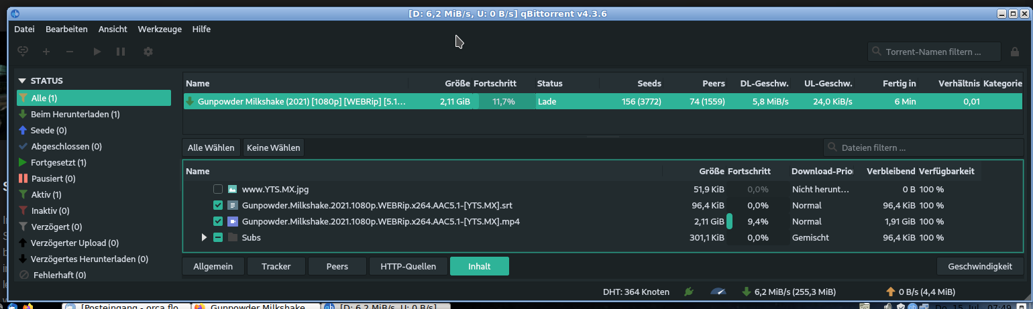Sort torrents by Fertig in column header

point(887,84)
